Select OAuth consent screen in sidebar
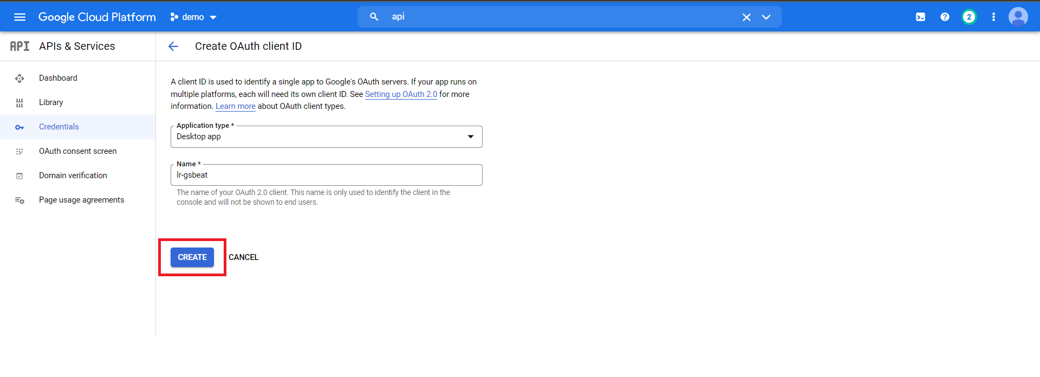The width and height of the screenshot is (1040, 377). 77,151
